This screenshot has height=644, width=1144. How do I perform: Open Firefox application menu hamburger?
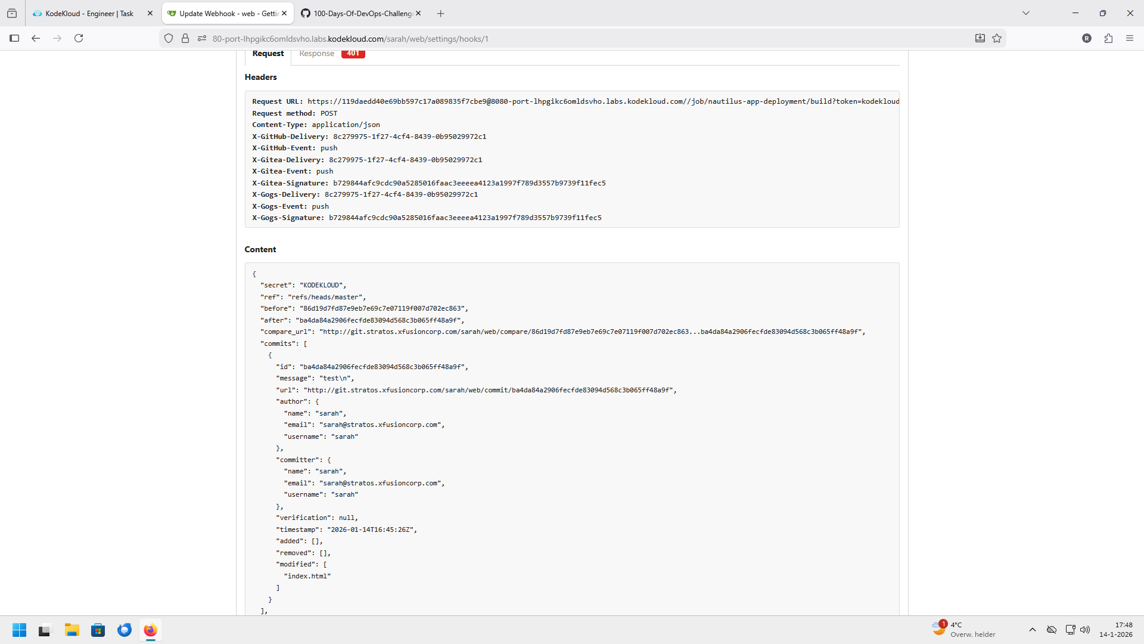pyautogui.click(x=1130, y=38)
